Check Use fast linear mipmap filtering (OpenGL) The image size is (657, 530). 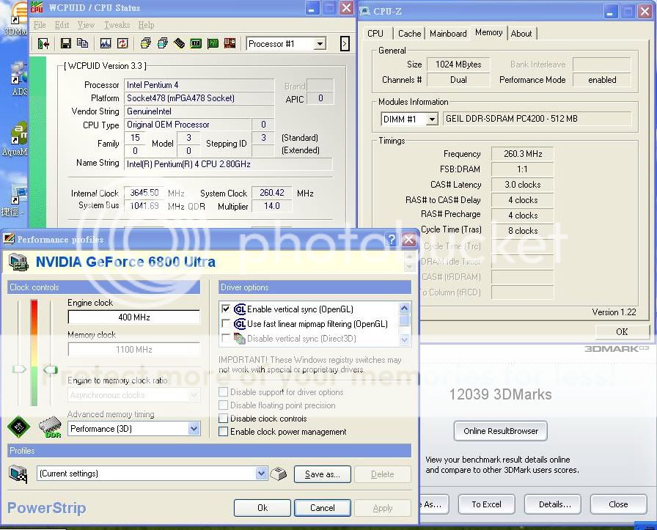point(226,324)
